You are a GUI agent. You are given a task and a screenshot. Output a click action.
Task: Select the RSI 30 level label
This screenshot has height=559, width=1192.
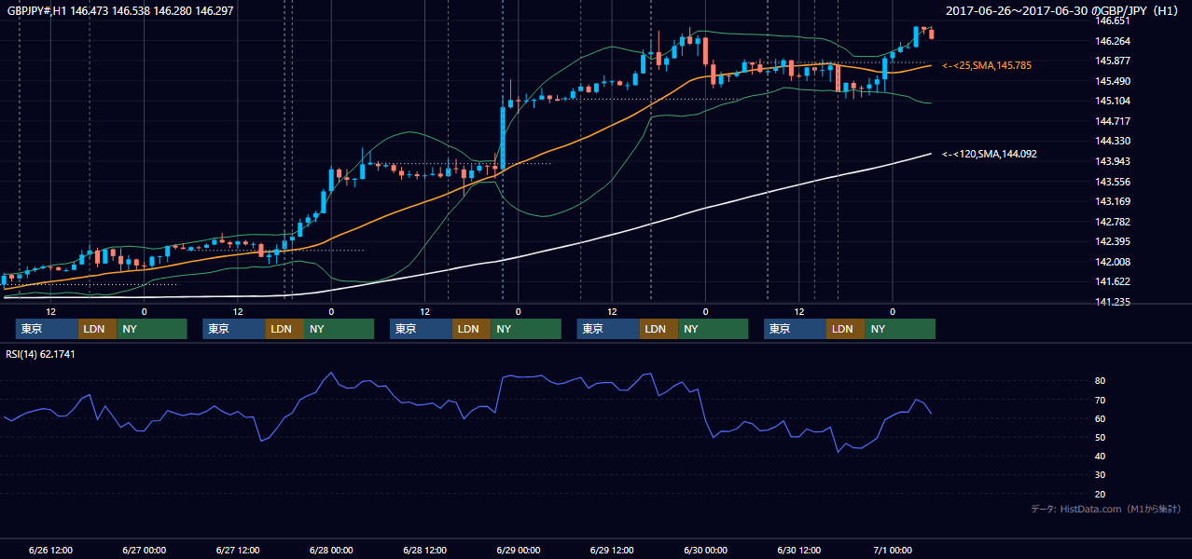1101,474
